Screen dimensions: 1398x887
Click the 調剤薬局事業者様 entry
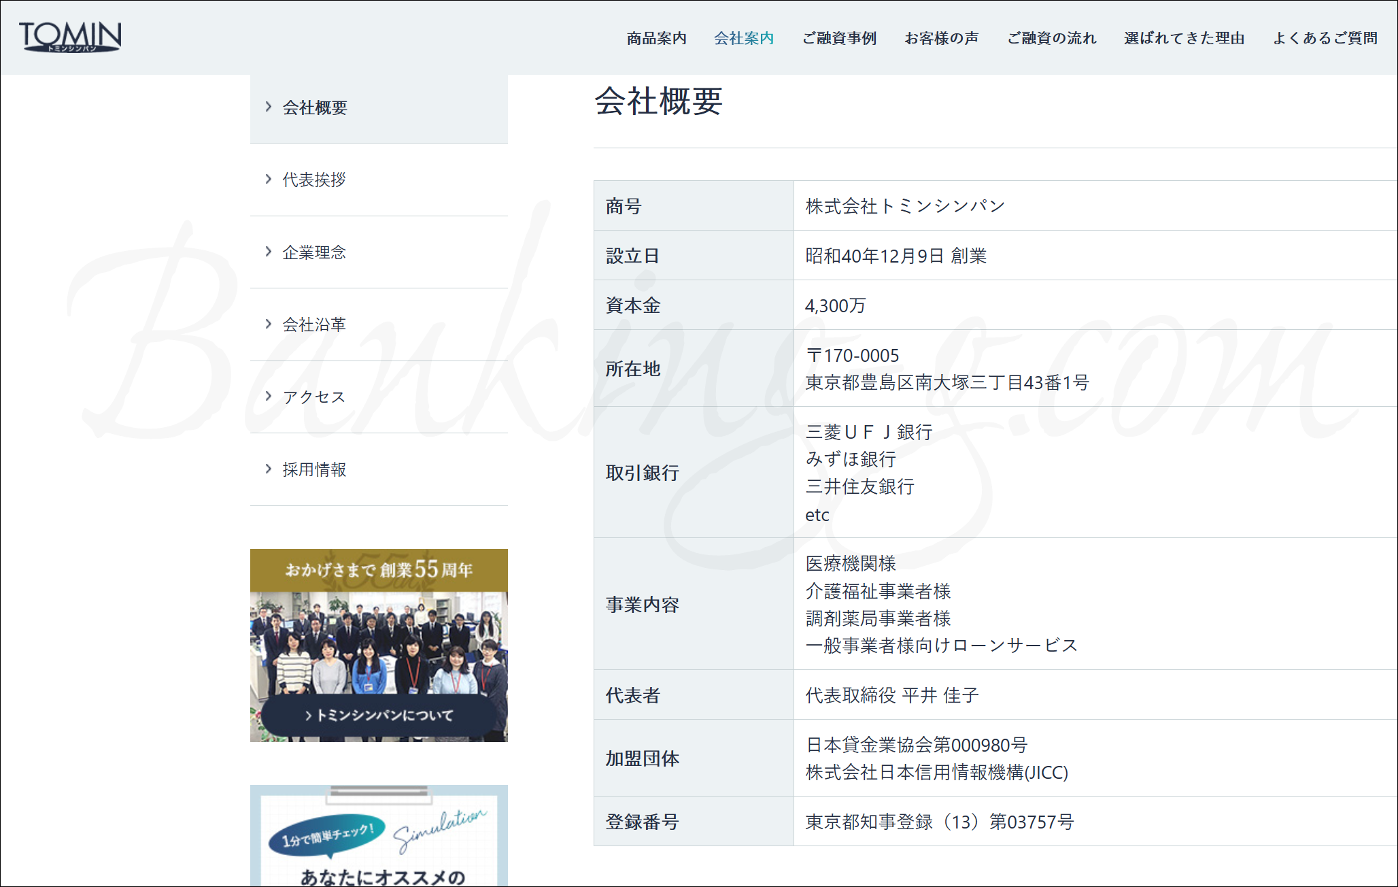878,618
